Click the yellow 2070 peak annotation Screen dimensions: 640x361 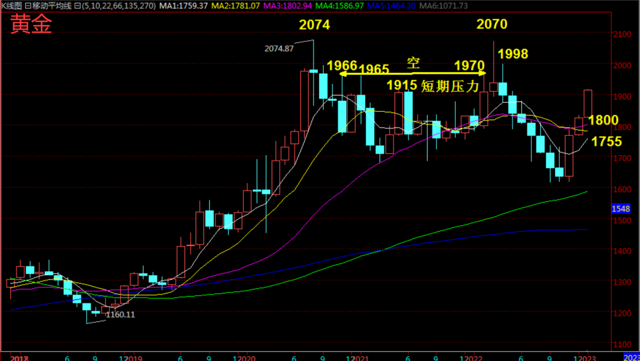(492, 24)
